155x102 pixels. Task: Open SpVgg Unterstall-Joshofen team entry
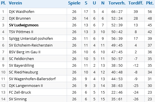coord(31,39)
